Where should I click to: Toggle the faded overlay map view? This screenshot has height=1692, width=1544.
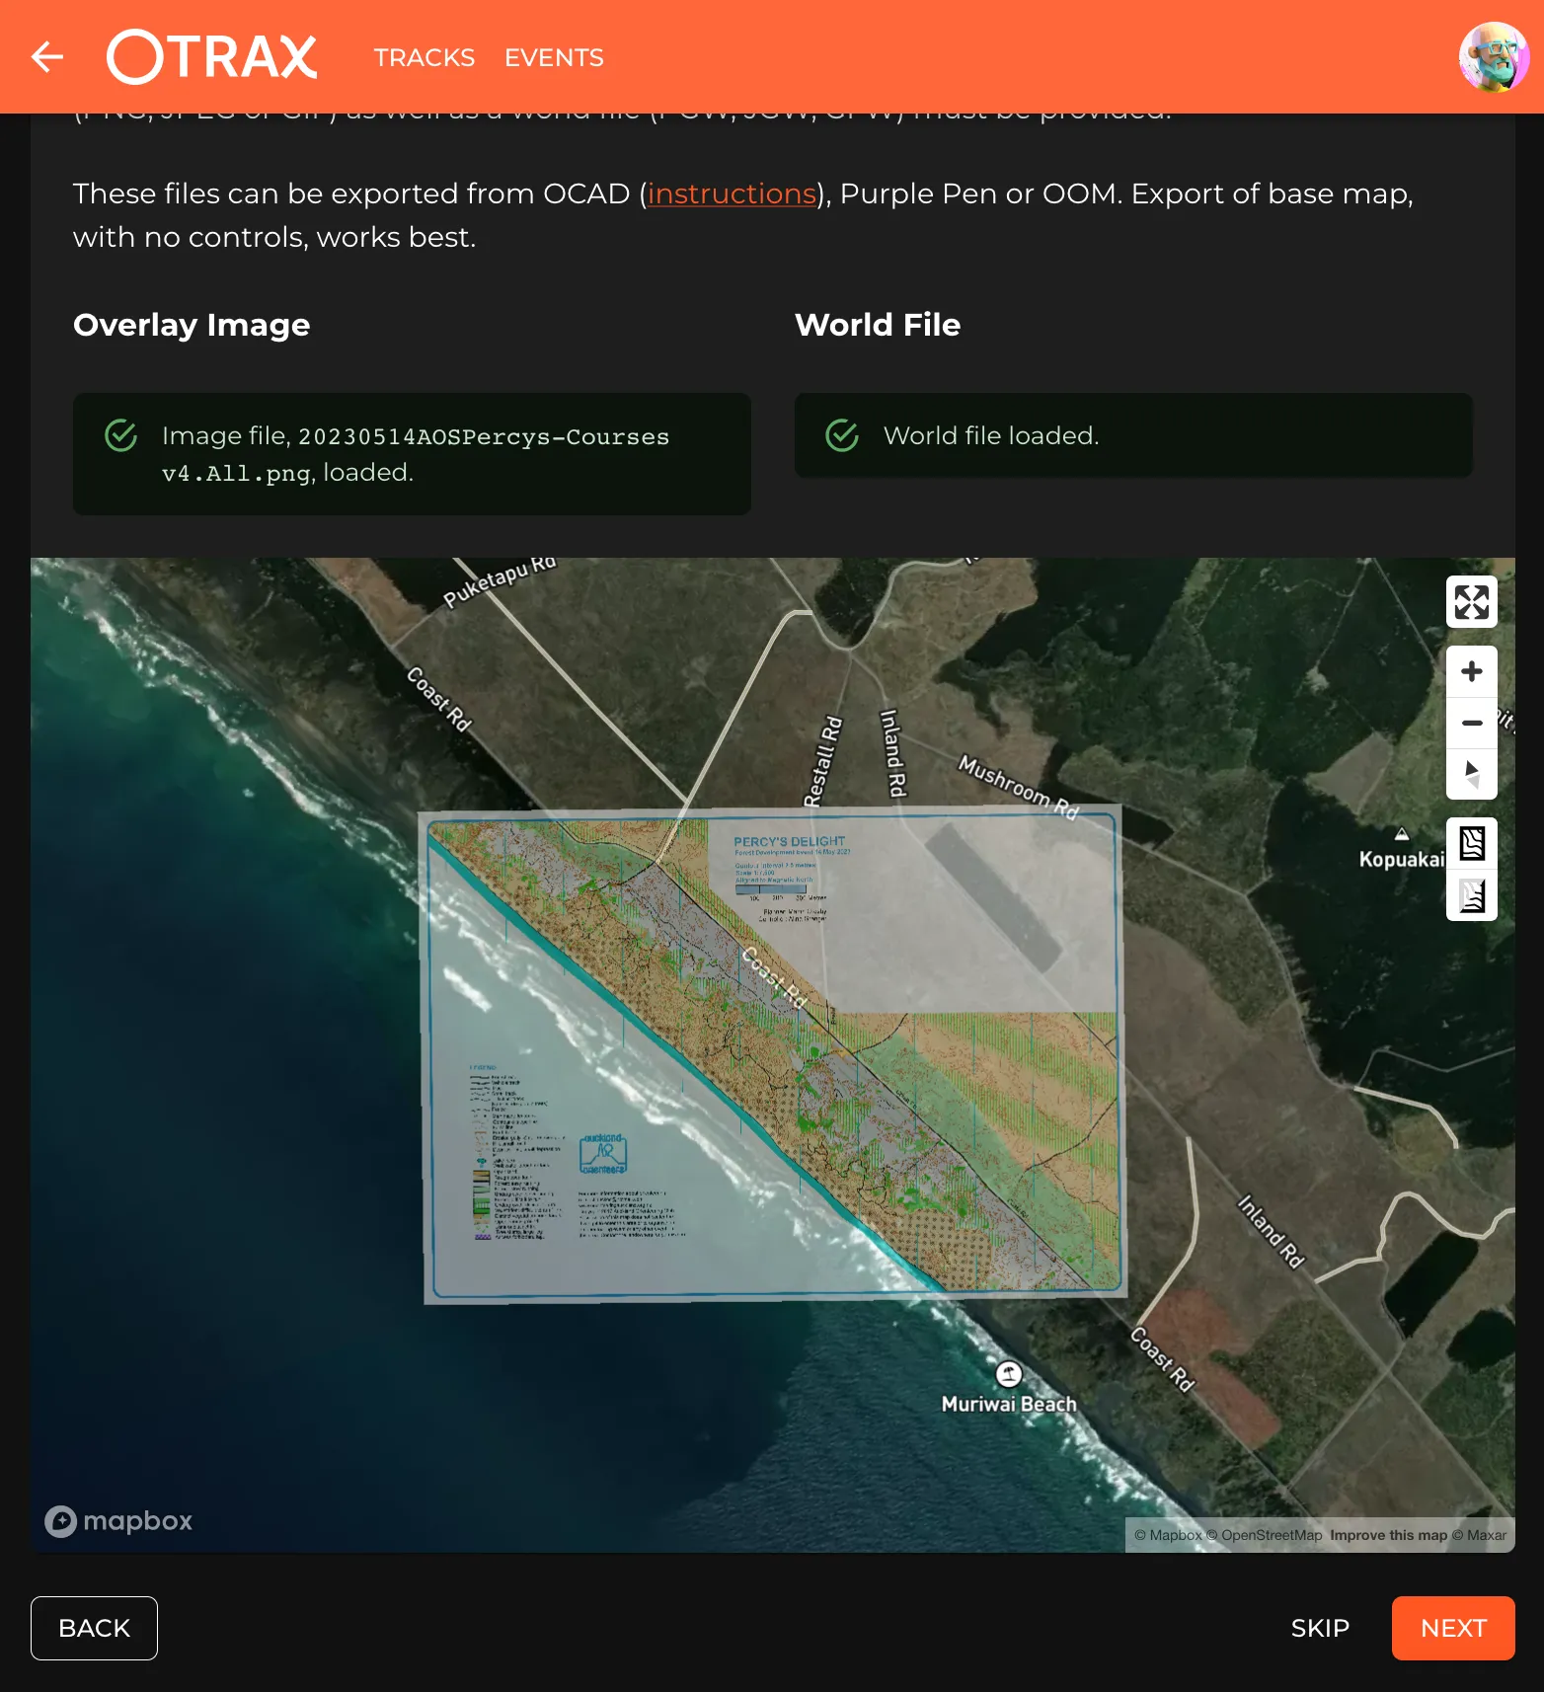click(1471, 895)
